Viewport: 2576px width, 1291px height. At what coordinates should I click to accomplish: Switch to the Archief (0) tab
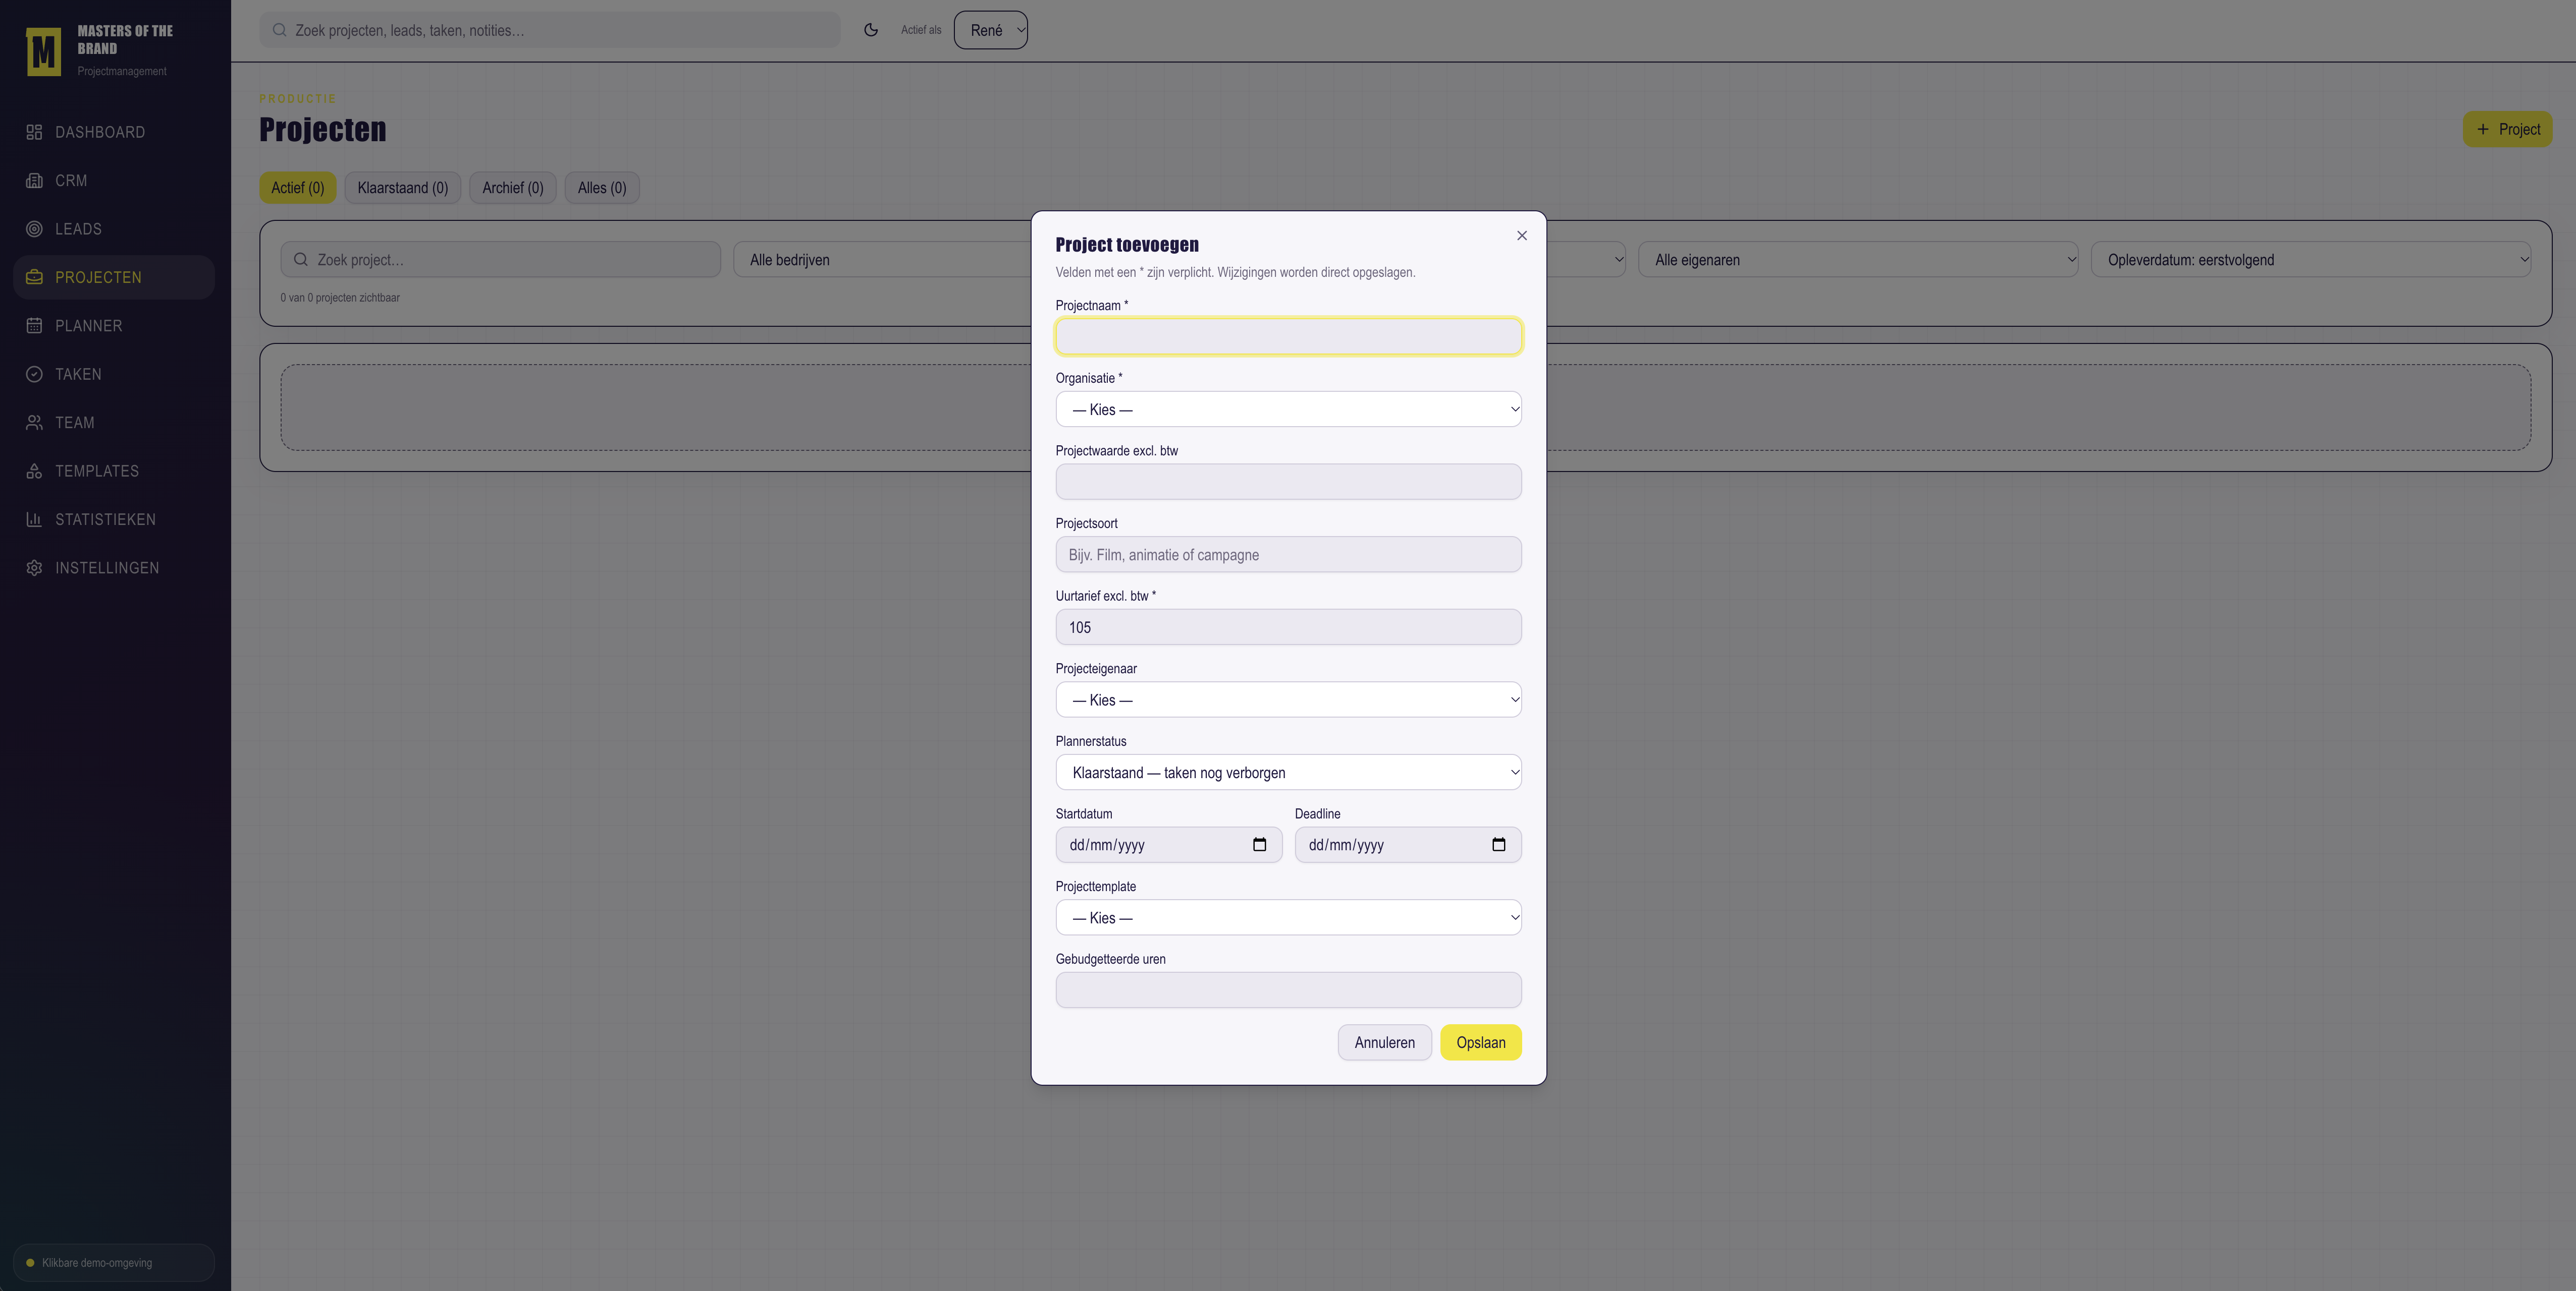tap(513, 188)
